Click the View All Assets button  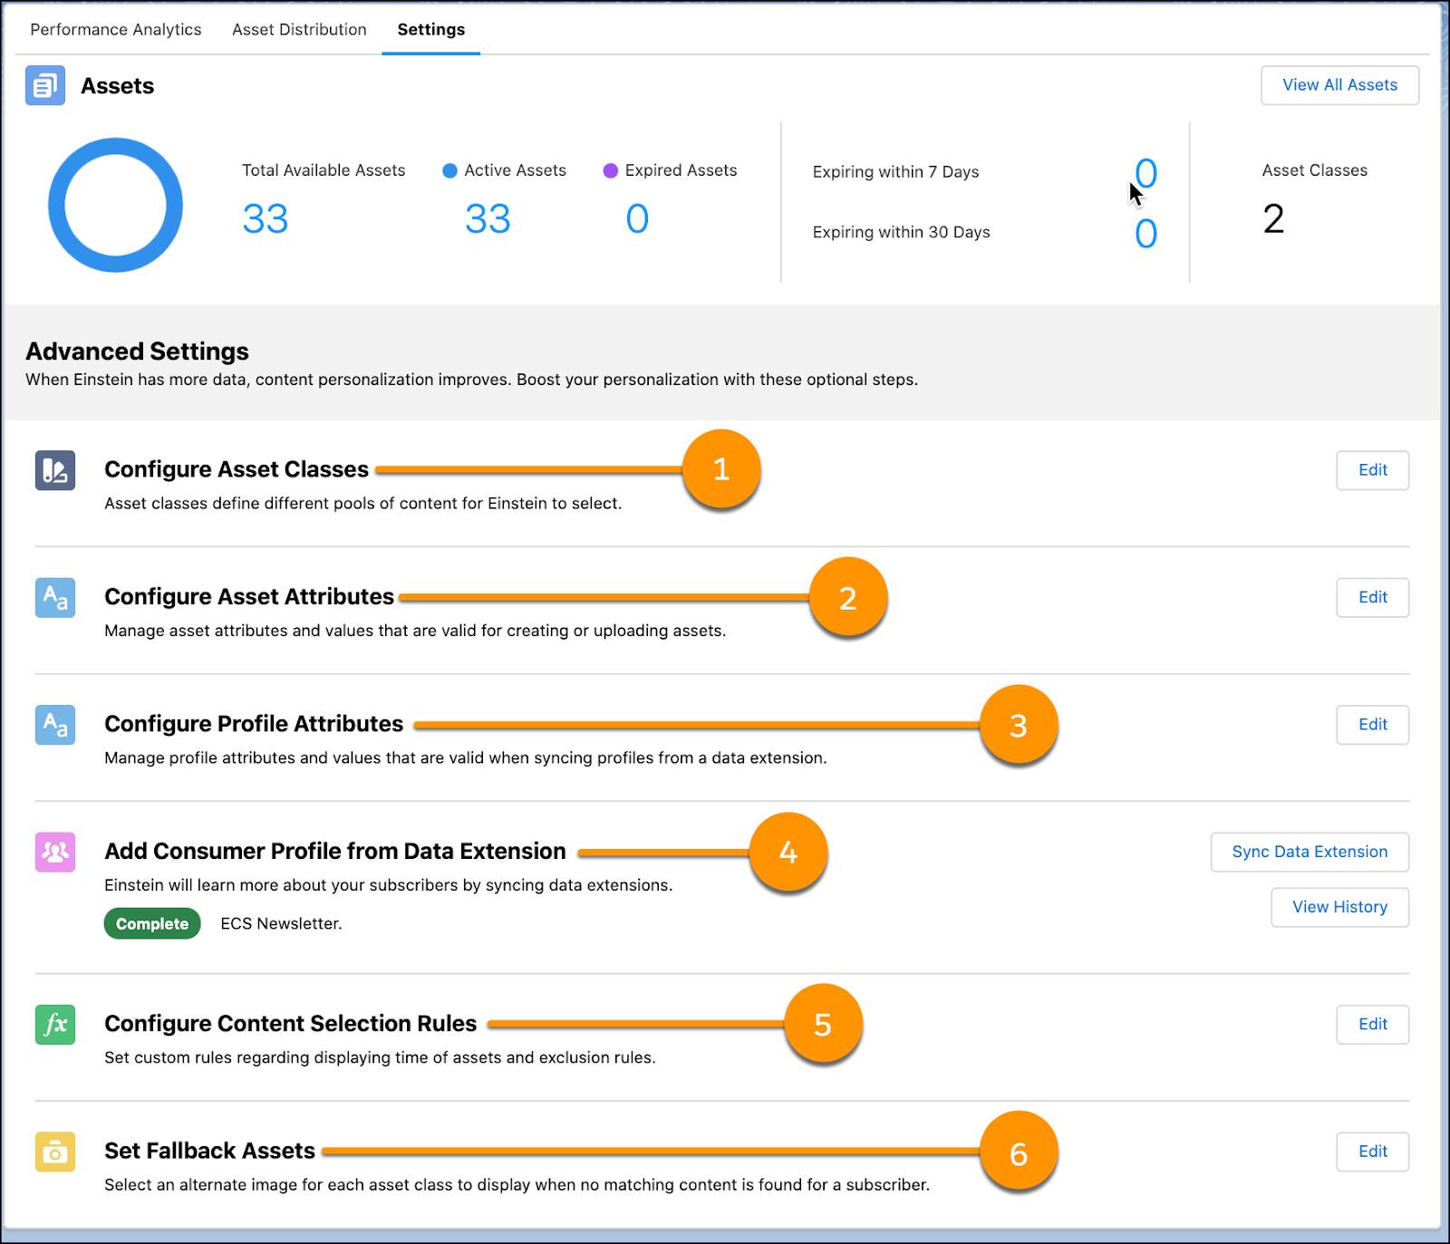(1339, 85)
